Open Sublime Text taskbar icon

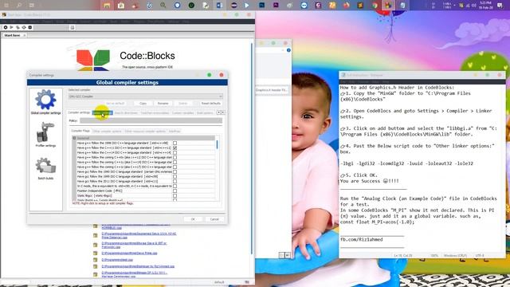pos(360,6)
